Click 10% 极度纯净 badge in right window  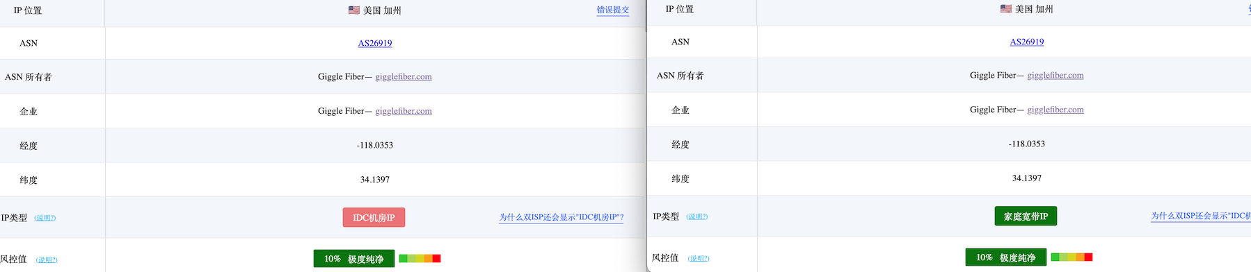click(1006, 257)
